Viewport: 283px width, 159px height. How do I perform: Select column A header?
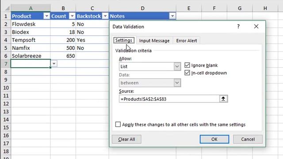tap(31, 8)
